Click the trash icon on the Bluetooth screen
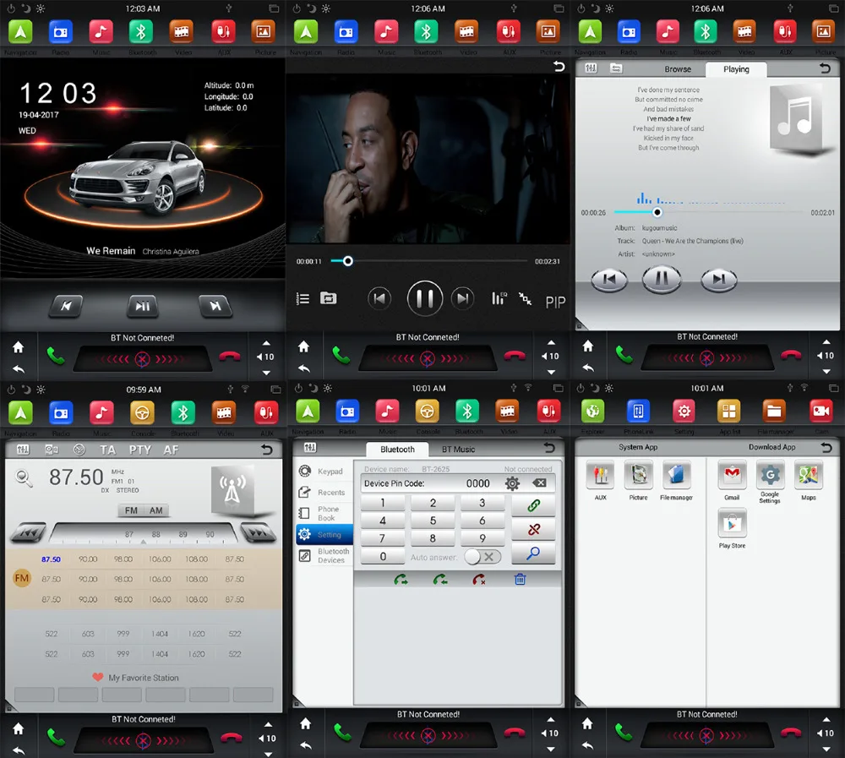 coord(520,580)
